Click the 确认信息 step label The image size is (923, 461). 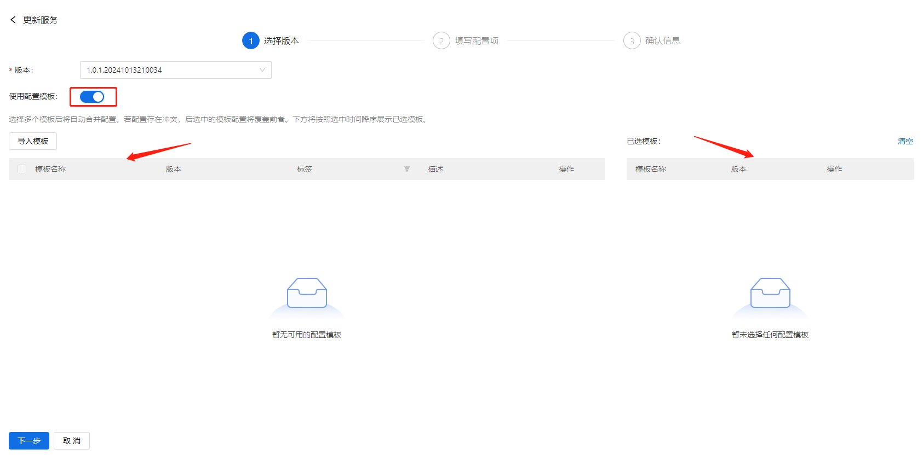[x=663, y=40]
